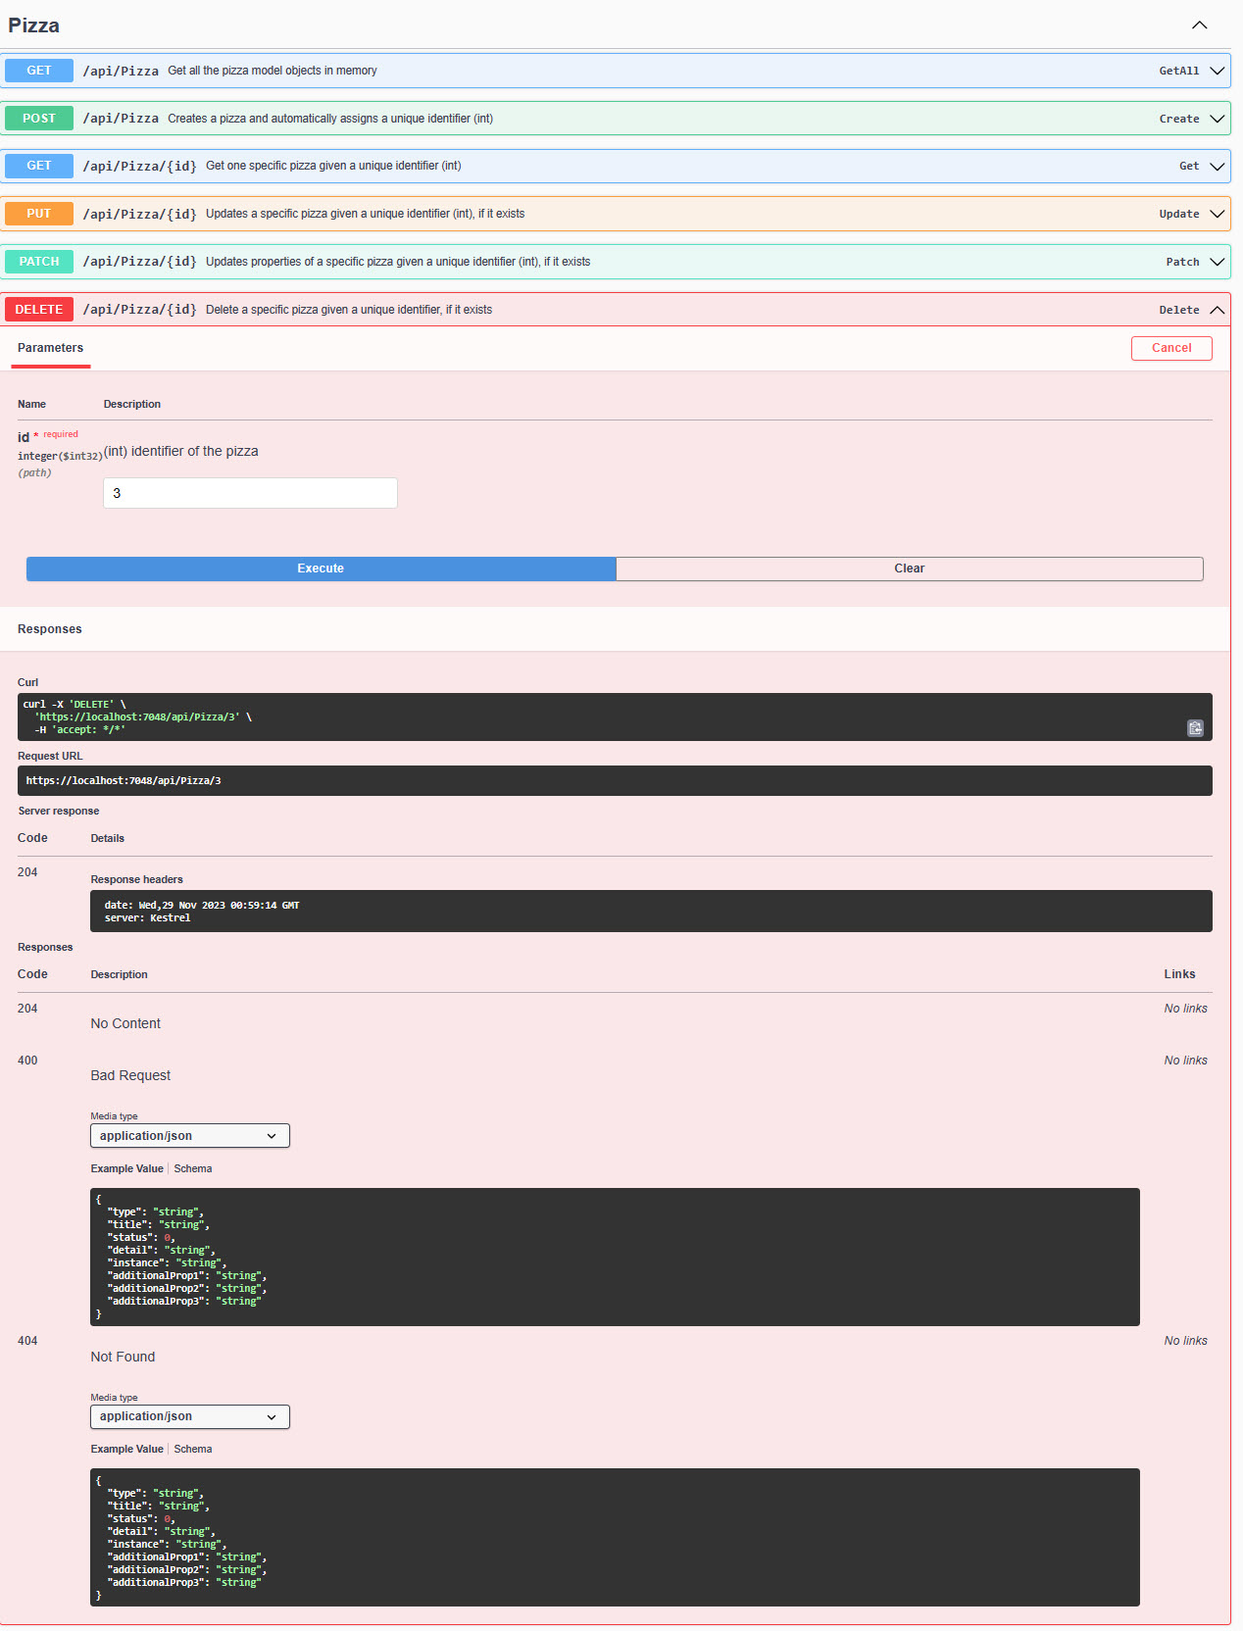Viewport: 1243px width, 1631px height.
Task: Click the GetAll operation id label
Action: [x=1178, y=71]
